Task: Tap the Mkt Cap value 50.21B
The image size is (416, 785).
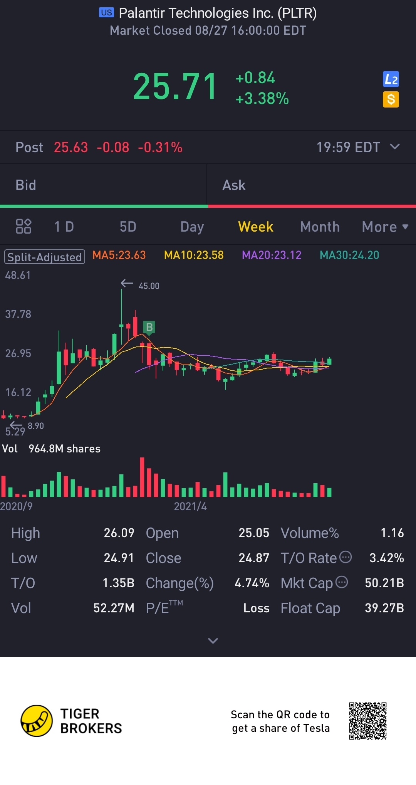Action: tap(384, 583)
